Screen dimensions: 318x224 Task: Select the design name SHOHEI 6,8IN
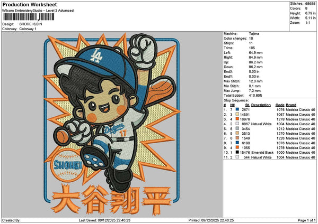coord(31,24)
